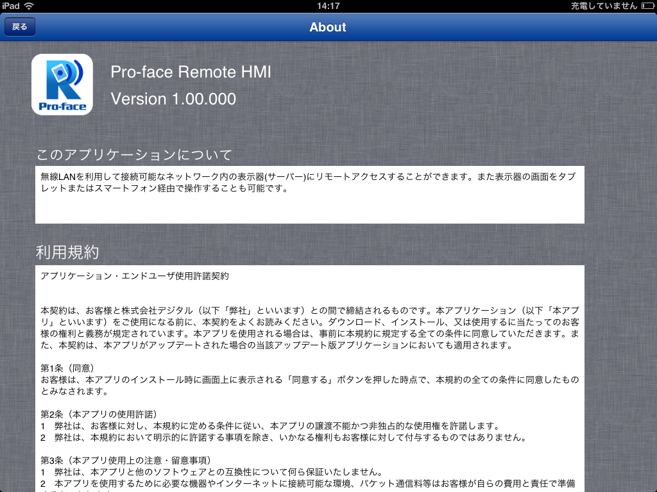Select the このアプリケーションについて heading

pos(134,155)
